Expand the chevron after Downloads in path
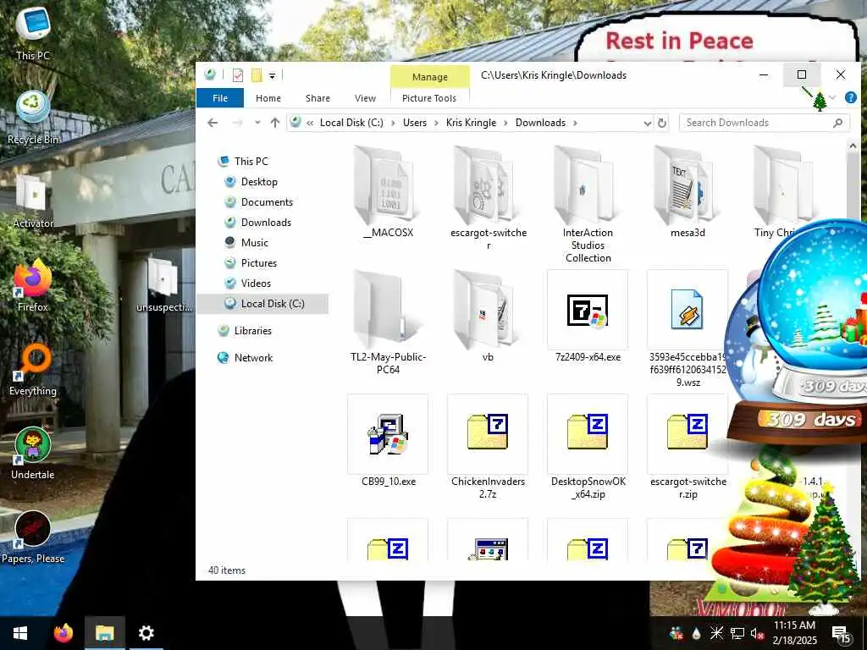The image size is (867, 650). [575, 123]
